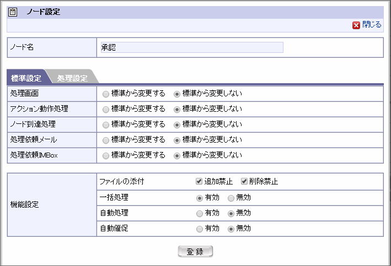This screenshot has width=391, height=266.
Task: Click the アクション動作処理 row label
Action: coord(39,109)
